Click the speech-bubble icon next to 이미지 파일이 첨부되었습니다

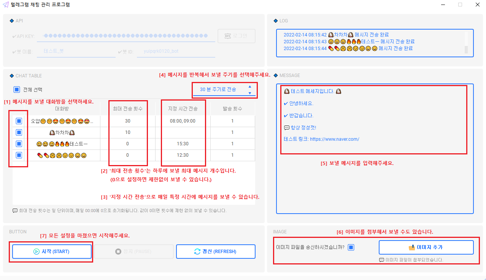coord(381,260)
